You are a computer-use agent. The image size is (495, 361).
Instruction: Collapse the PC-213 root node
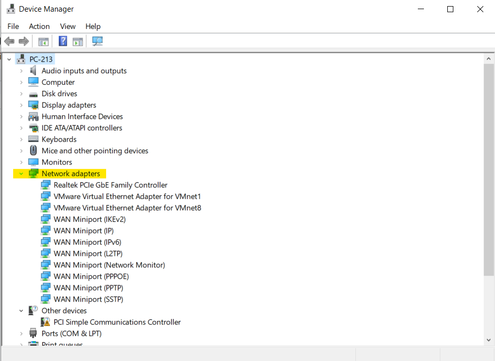tap(9, 59)
